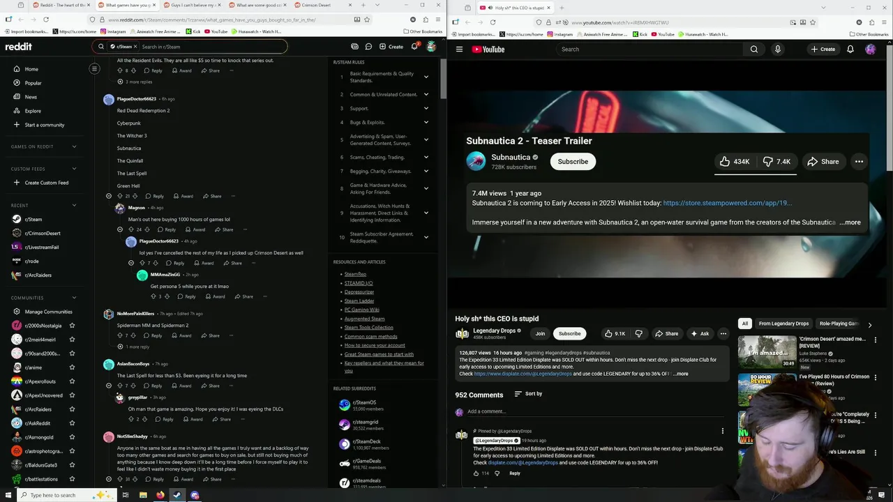
Task: Open Sort by comments dropdown
Action: (x=528, y=394)
